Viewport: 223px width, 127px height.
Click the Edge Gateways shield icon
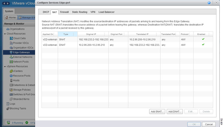click(x=11, y=52)
